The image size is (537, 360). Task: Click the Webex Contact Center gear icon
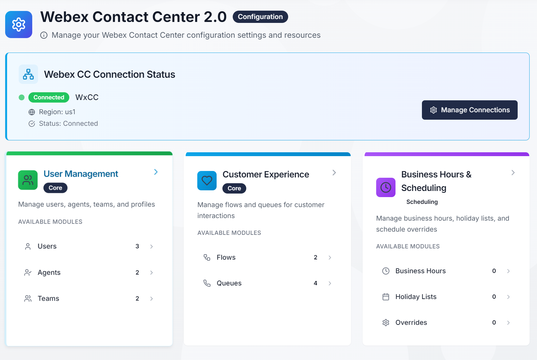point(18,24)
